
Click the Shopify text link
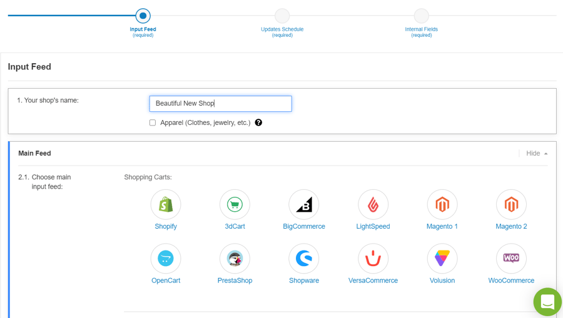[x=166, y=226]
